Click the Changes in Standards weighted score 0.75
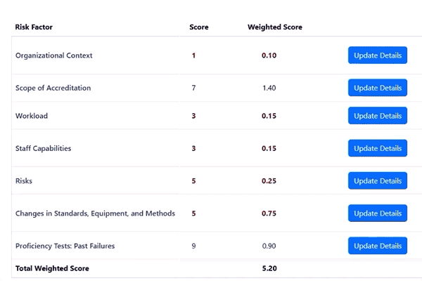422x283 pixels. (x=269, y=213)
